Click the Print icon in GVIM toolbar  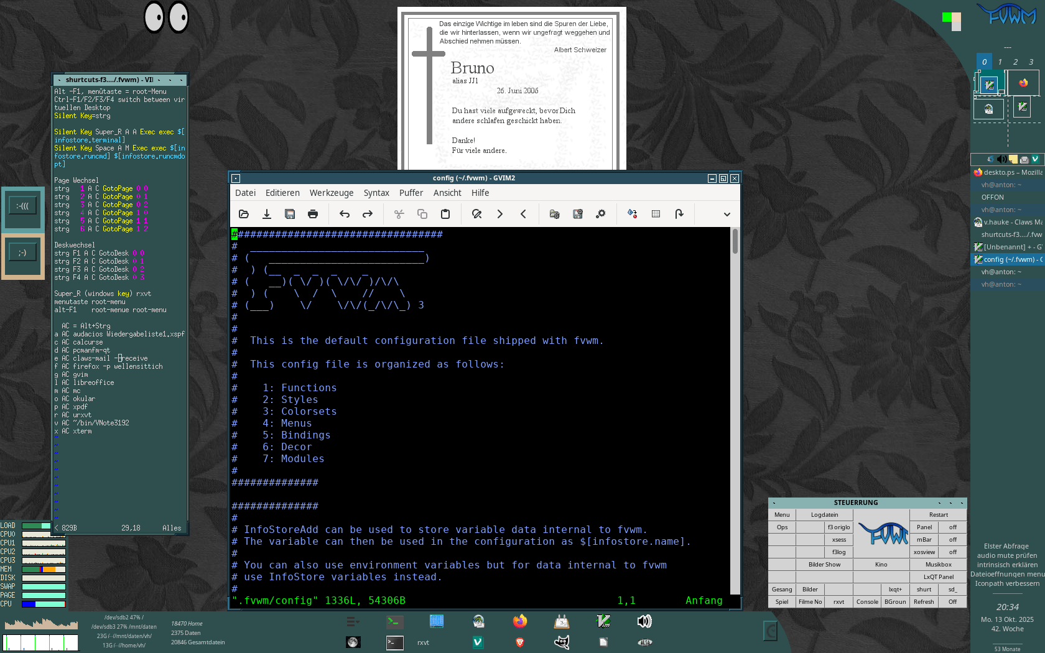[313, 214]
